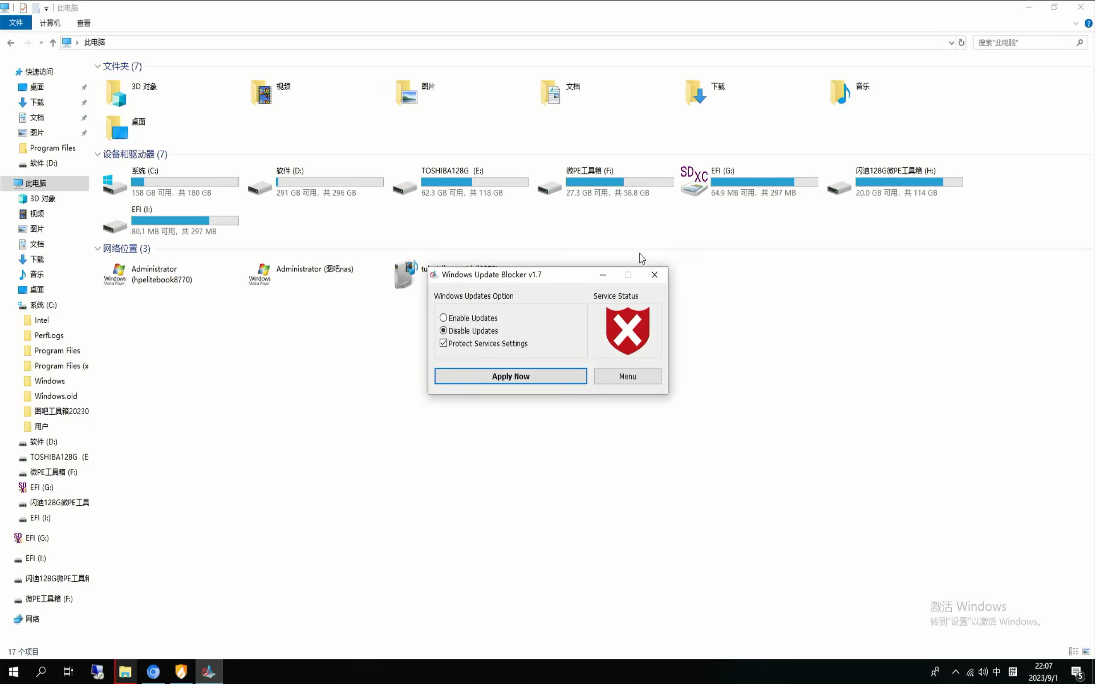Collapse the 文件夹 (7) section

[x=97, y=66]
